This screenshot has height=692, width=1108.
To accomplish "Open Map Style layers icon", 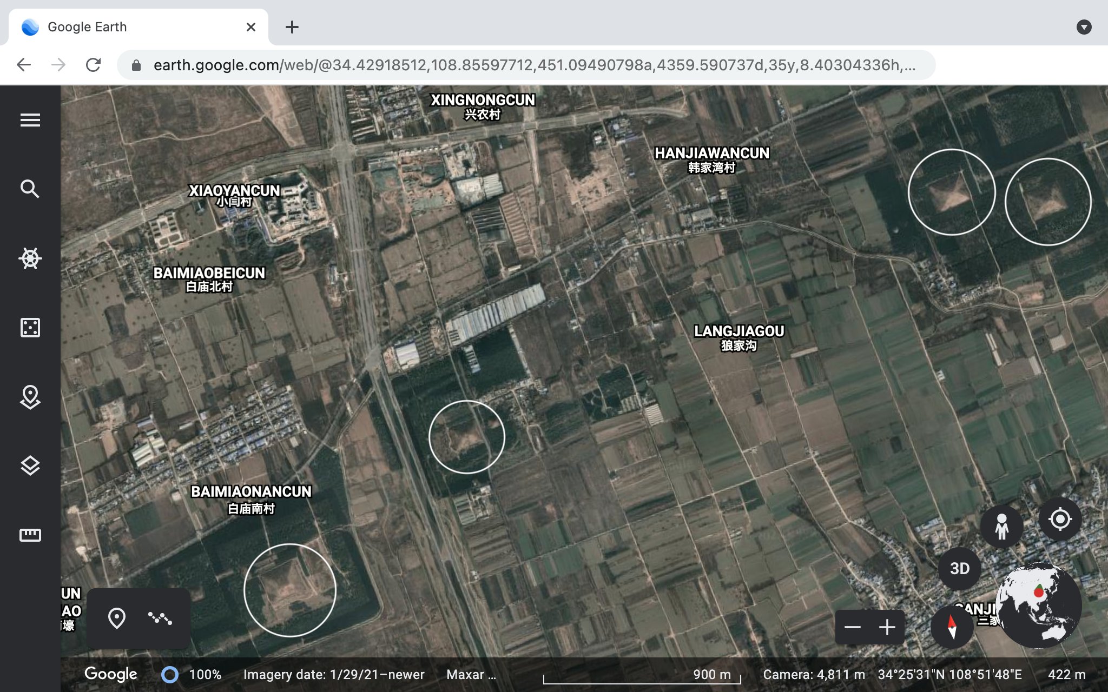I will coord(30,466).
